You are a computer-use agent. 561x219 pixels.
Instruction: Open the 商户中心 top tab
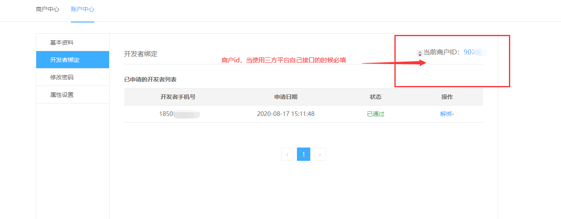coord(47,9)
